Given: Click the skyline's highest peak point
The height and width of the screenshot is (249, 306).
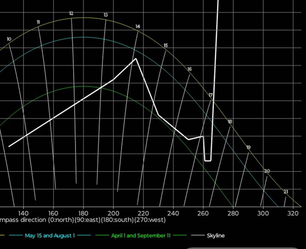Looking at the screenshot, I should (x=136, y=59).
